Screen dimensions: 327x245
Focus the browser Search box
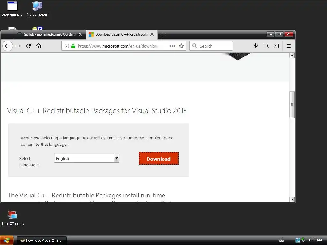211,46
